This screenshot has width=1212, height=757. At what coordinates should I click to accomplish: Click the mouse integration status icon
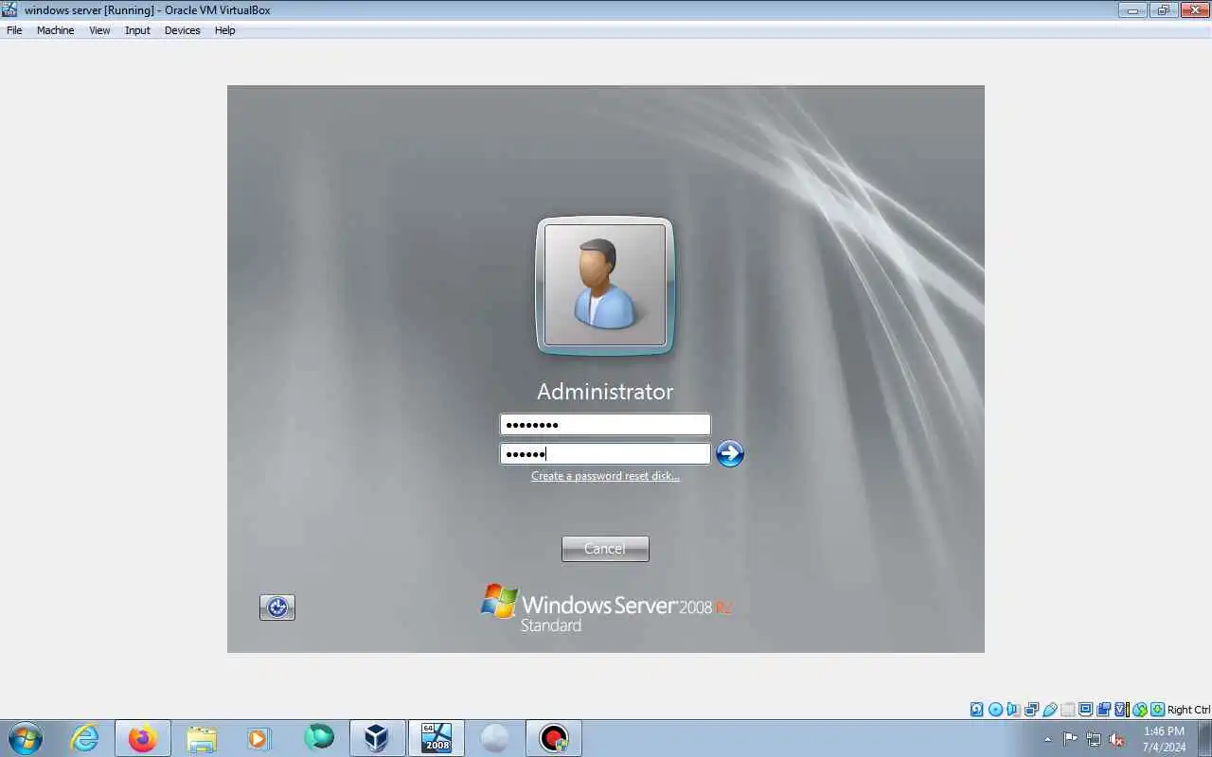(x=1140, y=710)
